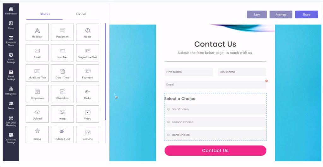Add a Dropdown block

(37, 94)
